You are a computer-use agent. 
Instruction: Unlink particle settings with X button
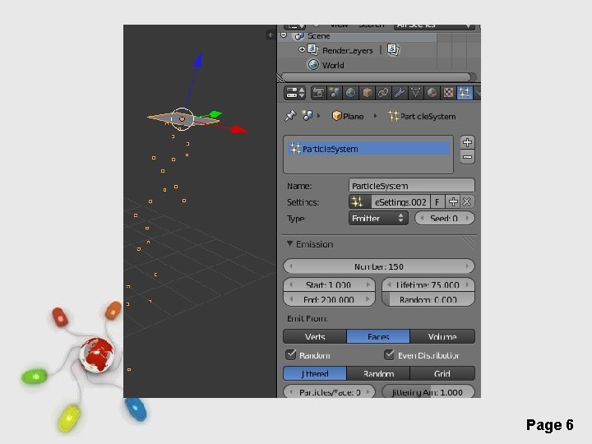point(467,202)
